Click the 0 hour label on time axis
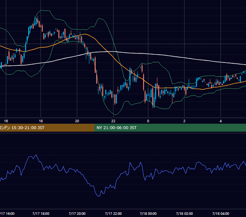Screen dimensions: 246x217 pos(148,121)
